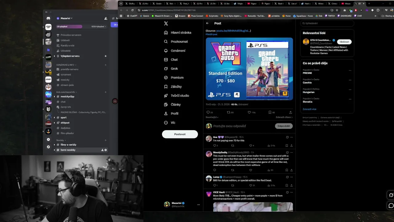The width and height of the screenshot is (394, 222).
Task: Click Přeložit post translate link
Action: click(211, 34)
